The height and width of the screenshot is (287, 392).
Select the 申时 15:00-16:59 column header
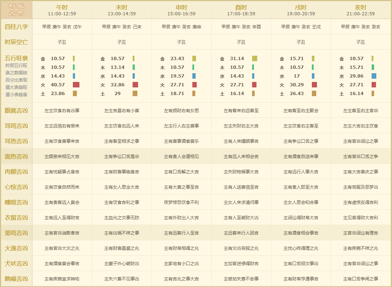pyautogui.click(x=181, y=10)
